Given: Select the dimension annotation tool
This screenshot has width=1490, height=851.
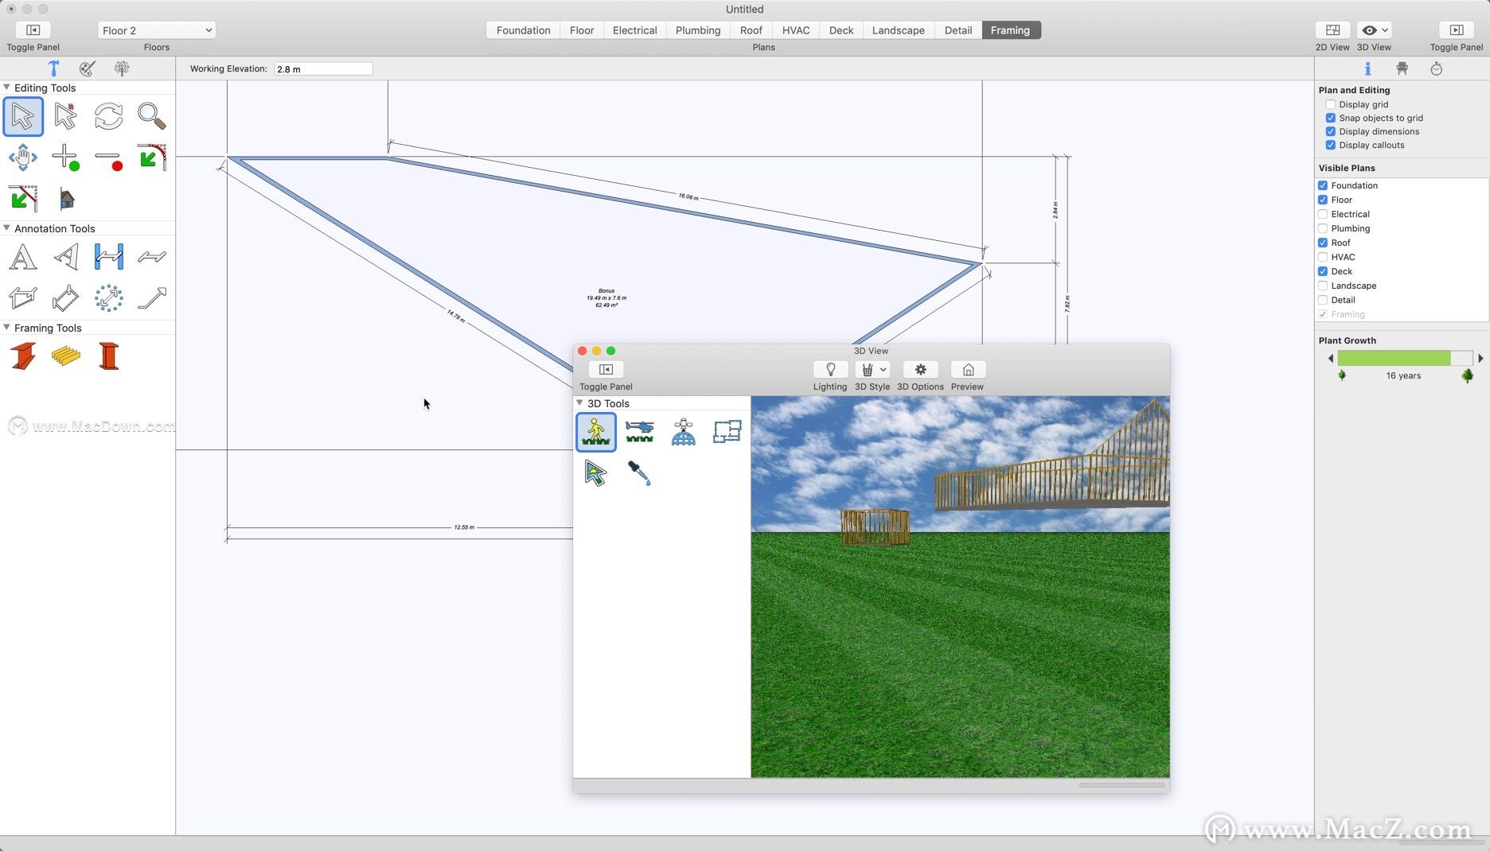Looking at the screenshot, I should coord(108,256).
